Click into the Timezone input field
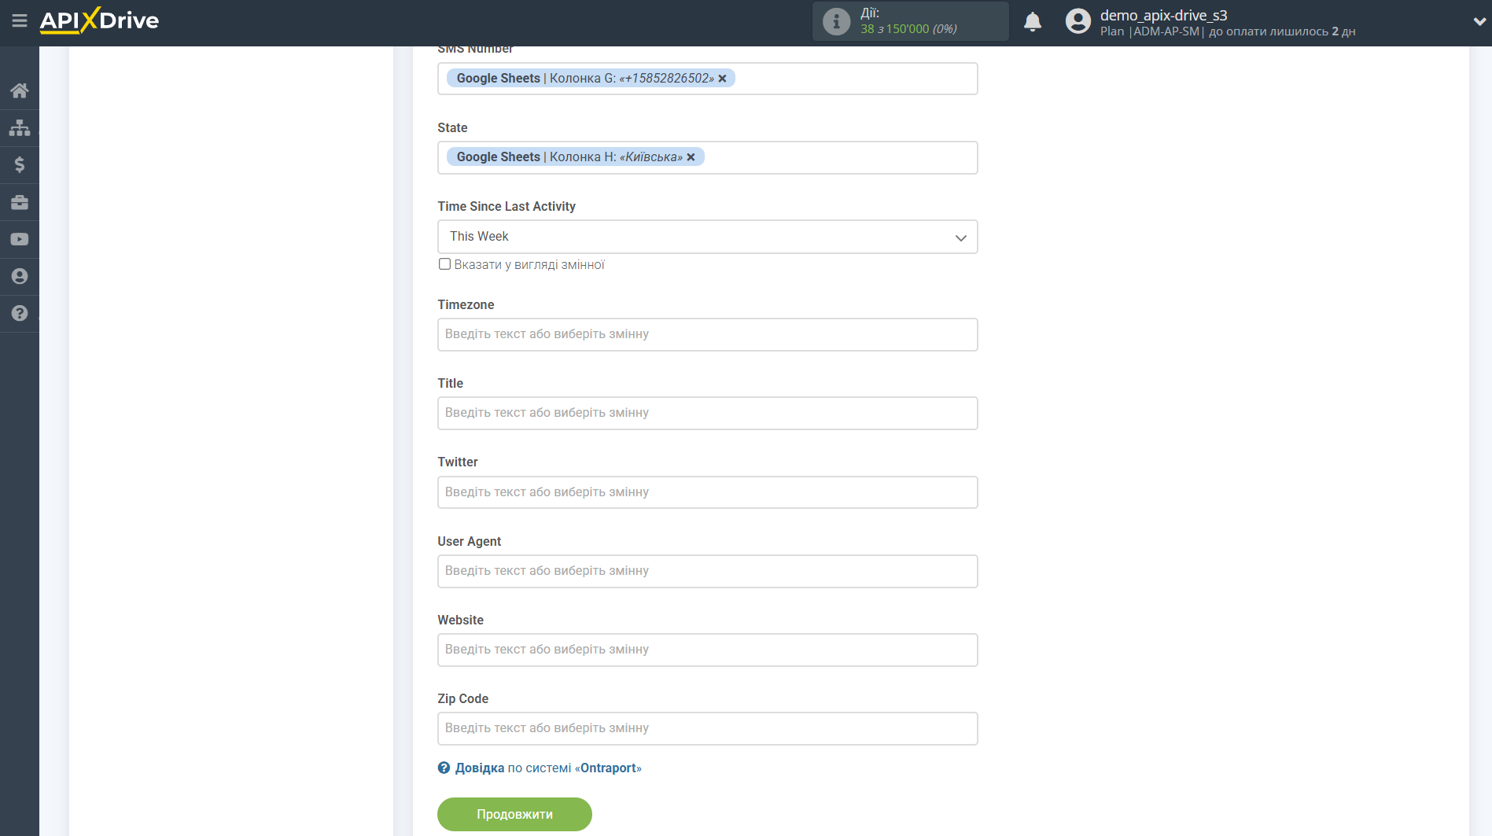The width and height of the screenshot is (1492, 836). pos(707,334)
